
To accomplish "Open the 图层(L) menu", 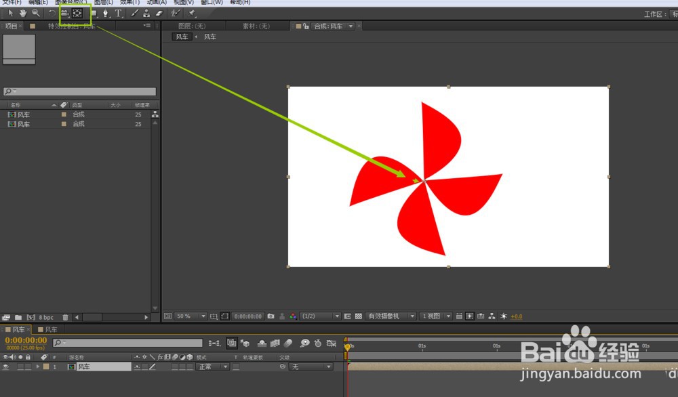I will pyautogui.click(x=104, y=2).
